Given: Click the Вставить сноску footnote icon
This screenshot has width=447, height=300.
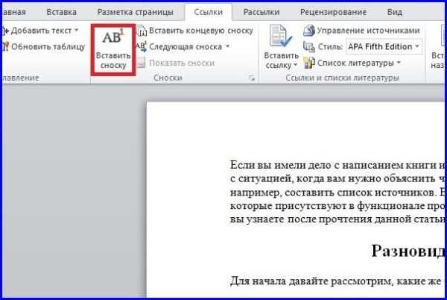Looking at the screenshot, I should click(113, 40).
